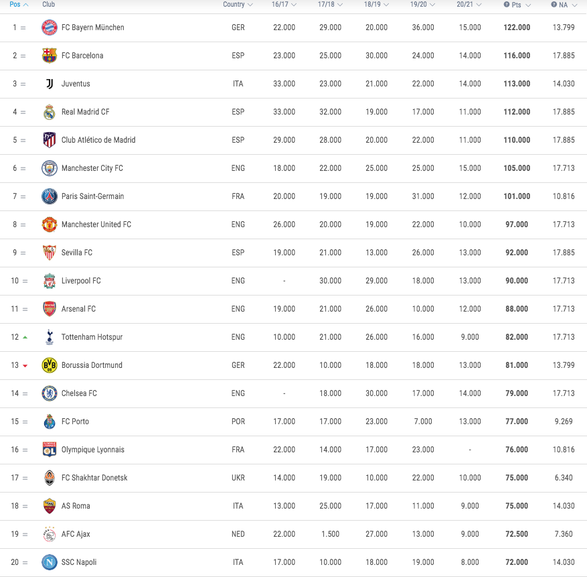Screen dimensions: 587x577
Task: Click the FC Bayern München crest
Action: [50, 27]
